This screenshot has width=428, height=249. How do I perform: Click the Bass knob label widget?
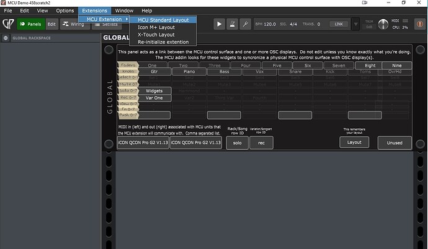pyautogui.click(x=224, y=72)
